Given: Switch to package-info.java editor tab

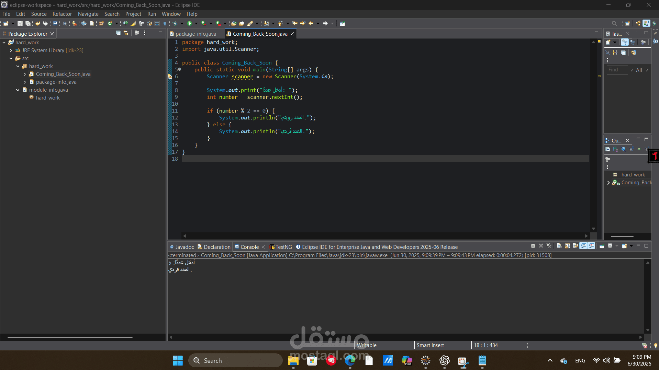Looking at the screenshot, I should [196, 34].
